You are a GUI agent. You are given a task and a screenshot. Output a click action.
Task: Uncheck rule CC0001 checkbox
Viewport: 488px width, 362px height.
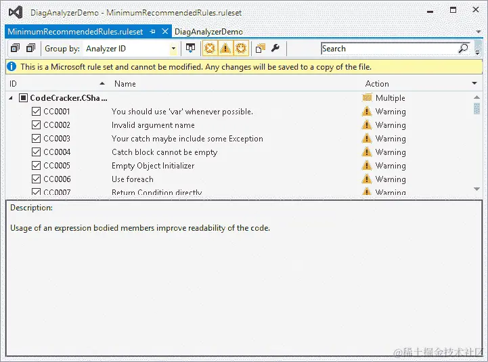click(x=36, y=111)
